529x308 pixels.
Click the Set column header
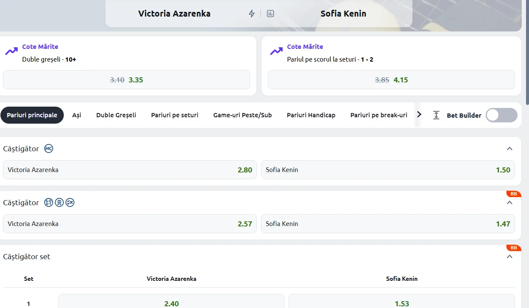pyautogui.click(x=28, y=279)
